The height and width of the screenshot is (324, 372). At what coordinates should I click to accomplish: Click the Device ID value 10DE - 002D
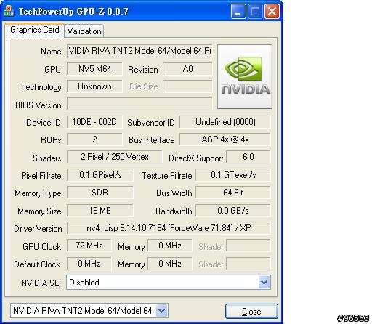tap(94, 122)
